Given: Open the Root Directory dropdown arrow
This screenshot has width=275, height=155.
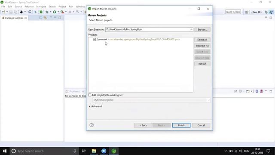Looking at the screenshot, I should [x=191, y=30].
